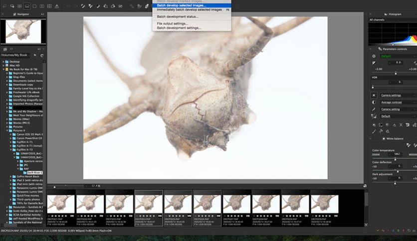Open the All channels histogram dropdown

point(393,19)
